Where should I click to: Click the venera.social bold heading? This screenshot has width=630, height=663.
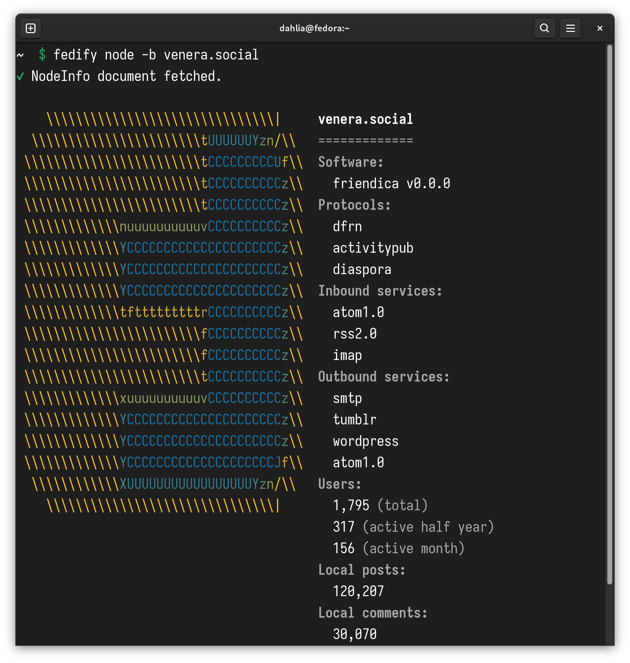tap(365, 119)
